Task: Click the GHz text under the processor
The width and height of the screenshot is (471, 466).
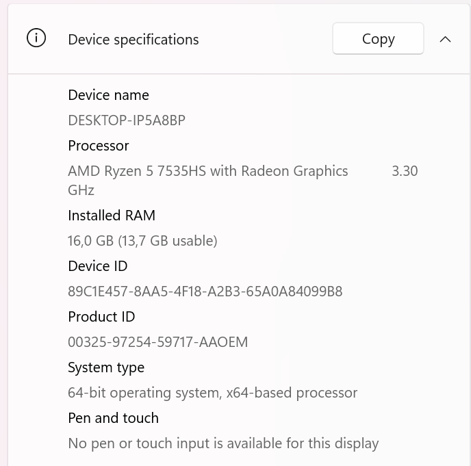Action: pyautogui.click(x=81, y=190)
